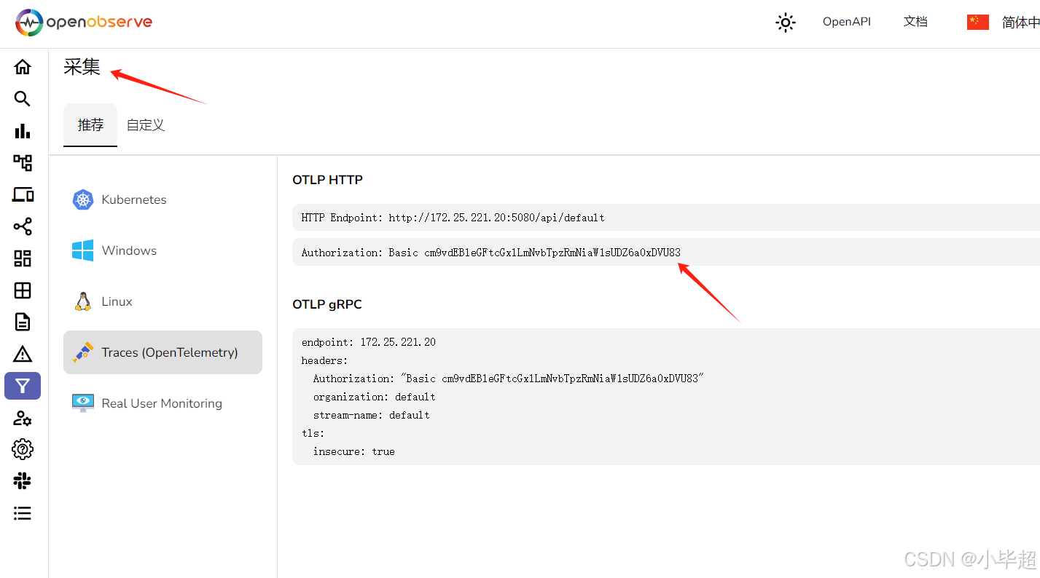The image size is (1040, 578).
Task: Click the OpenObserve logo
Action: coord(84,23)
